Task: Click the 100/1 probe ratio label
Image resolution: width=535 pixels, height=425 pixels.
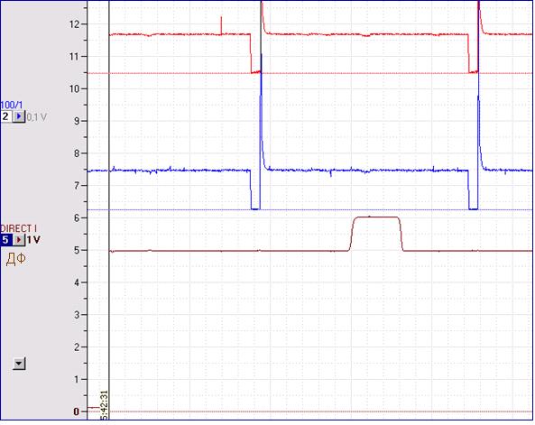Action: 11,105
